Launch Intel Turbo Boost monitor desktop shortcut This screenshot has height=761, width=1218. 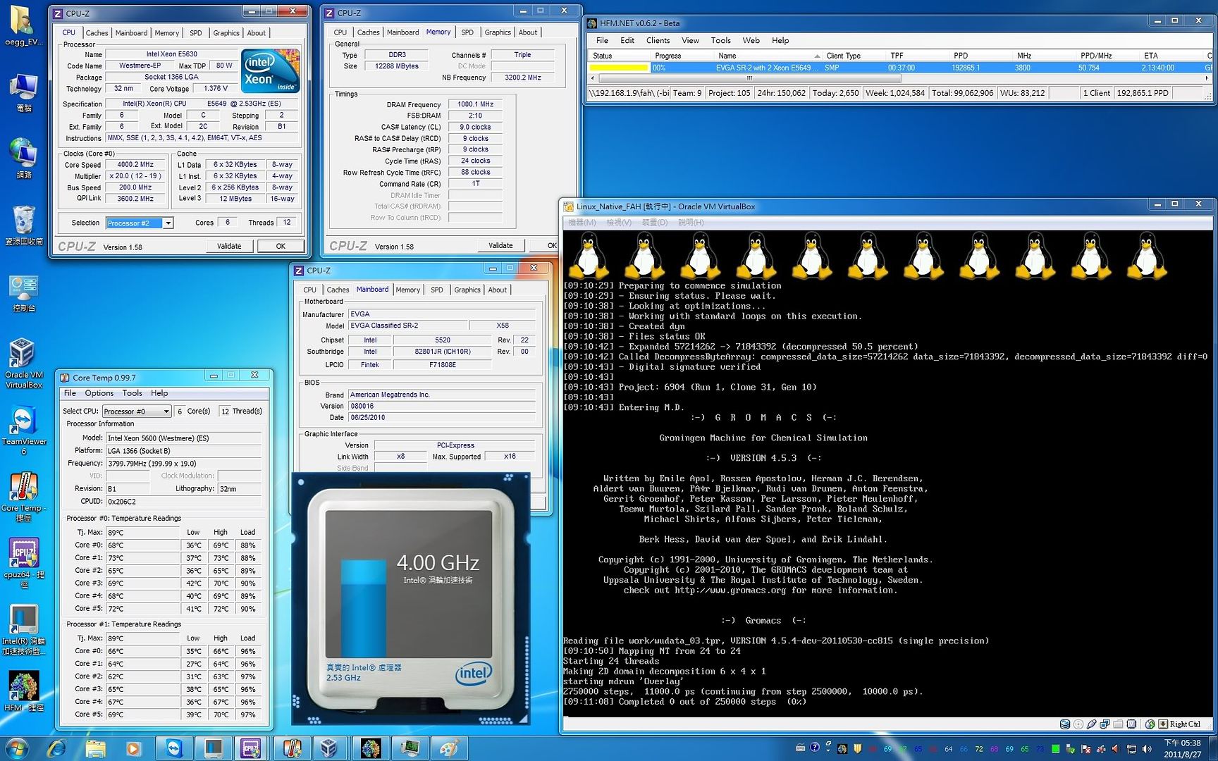coord(23,630)
